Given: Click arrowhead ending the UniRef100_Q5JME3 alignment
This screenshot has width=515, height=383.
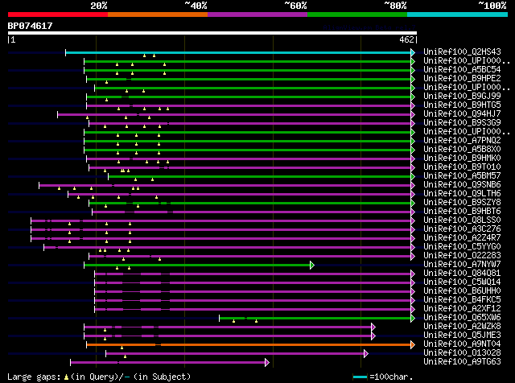Looking at the screenshot, I should click(x=373, y=336).
